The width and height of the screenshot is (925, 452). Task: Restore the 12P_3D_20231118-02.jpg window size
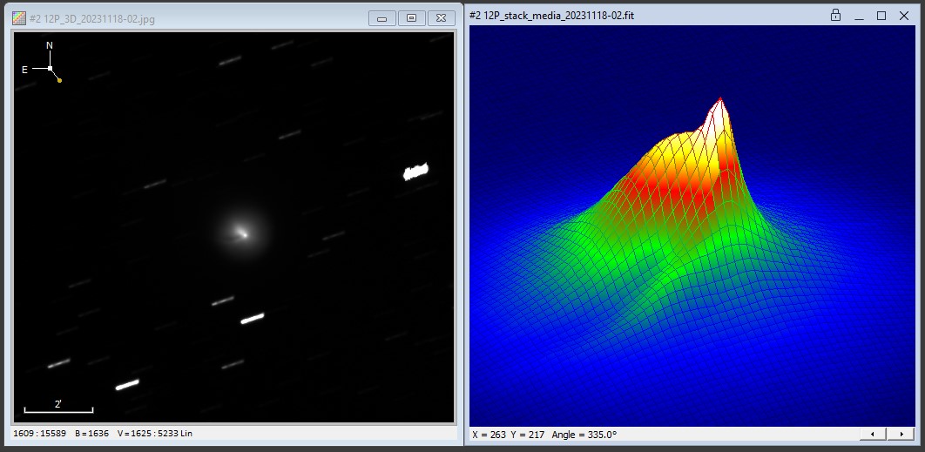pos(412,18)
